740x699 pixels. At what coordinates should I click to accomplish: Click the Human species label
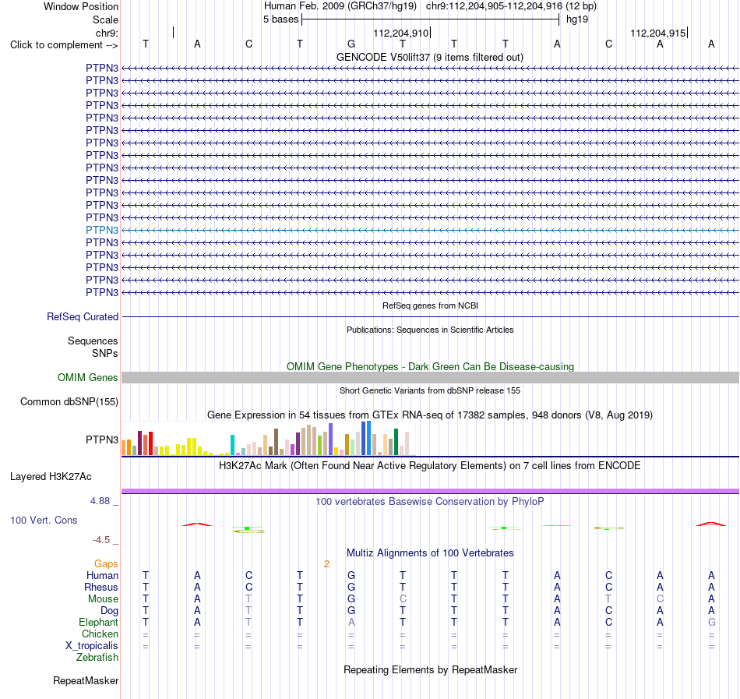pyautogui.click(x=102, y=575)
